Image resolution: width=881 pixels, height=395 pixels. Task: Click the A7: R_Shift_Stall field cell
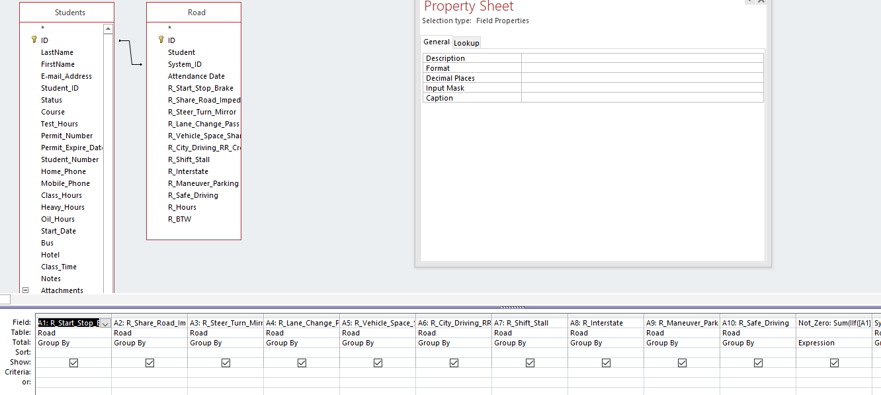tap(530, 323)
